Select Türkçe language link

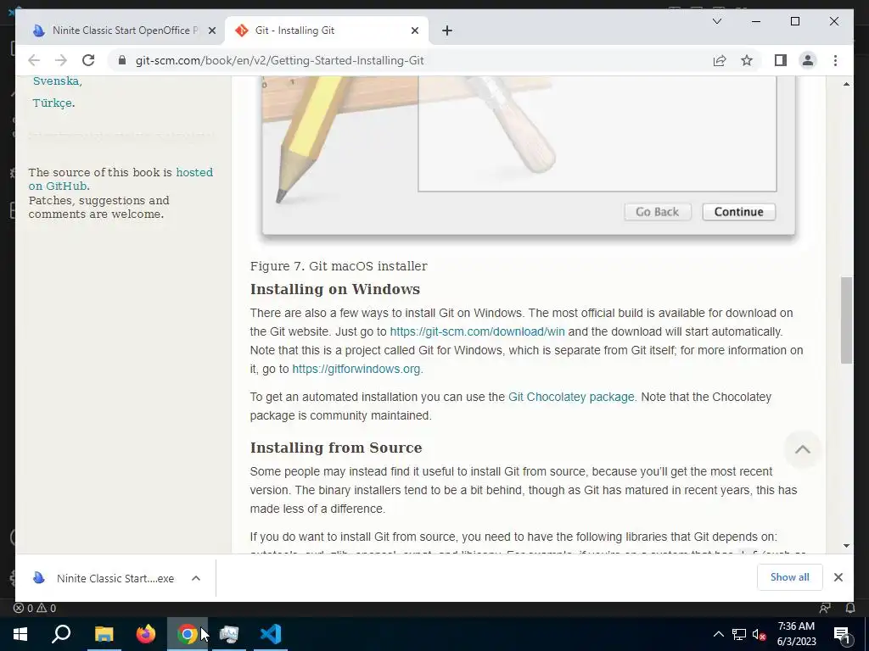pos(52,103)
